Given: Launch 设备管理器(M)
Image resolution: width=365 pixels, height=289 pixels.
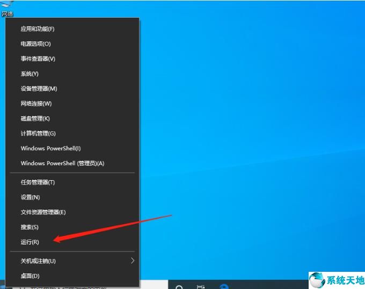Looking at the screenshot, I should tap(72, 89).
